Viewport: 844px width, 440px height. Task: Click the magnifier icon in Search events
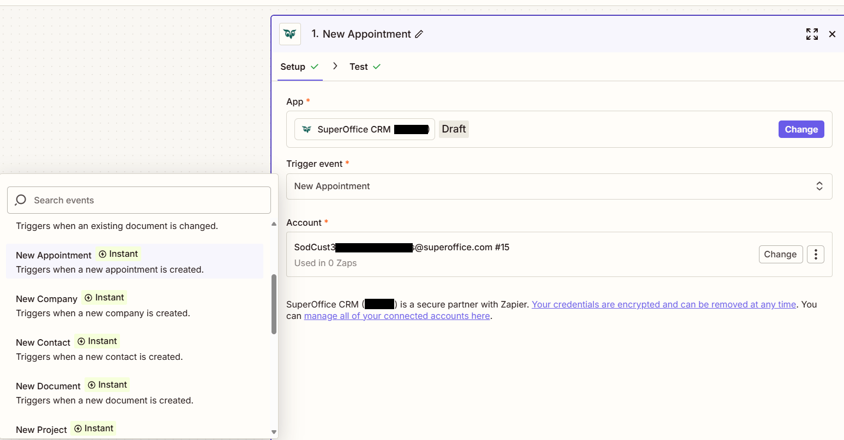(x=20, y=200)
